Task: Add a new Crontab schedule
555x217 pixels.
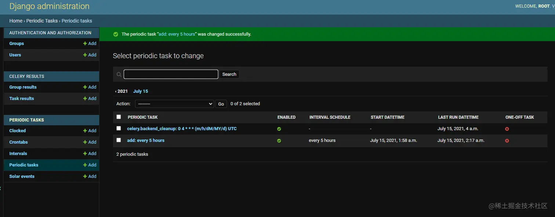Action: 90,142
